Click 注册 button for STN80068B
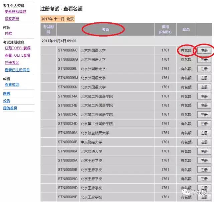This screenshot has height=202, width=214. [x=204, y=142]
